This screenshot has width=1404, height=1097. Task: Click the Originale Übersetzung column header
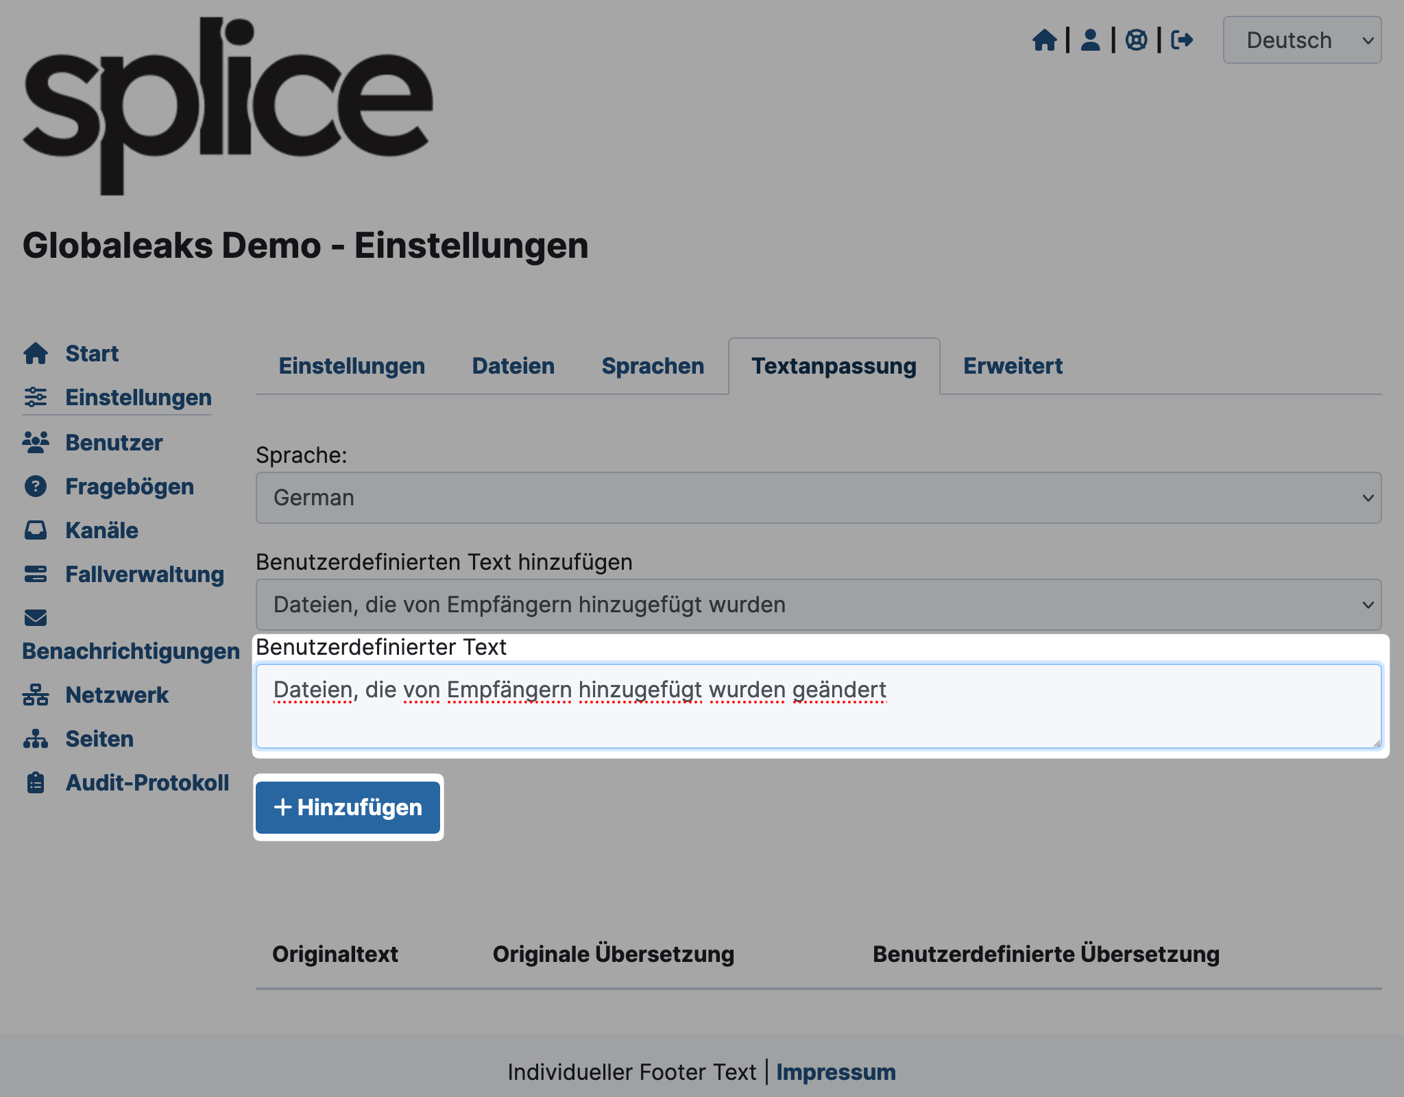614,954
